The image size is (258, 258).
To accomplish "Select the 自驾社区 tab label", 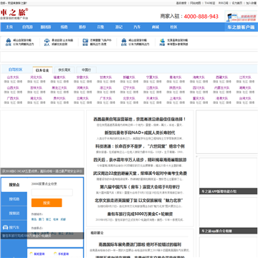I will pyautogui.click(x=16, y=70).
